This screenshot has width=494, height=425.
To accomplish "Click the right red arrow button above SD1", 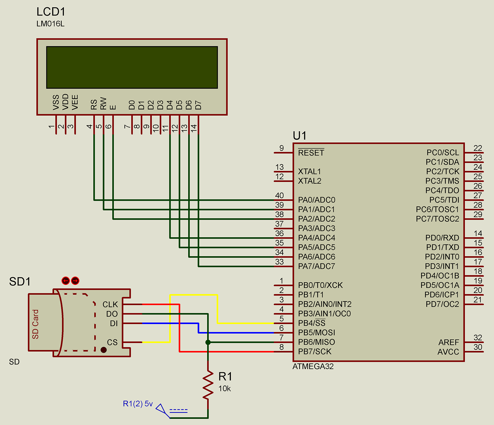I will click(75, 281).
